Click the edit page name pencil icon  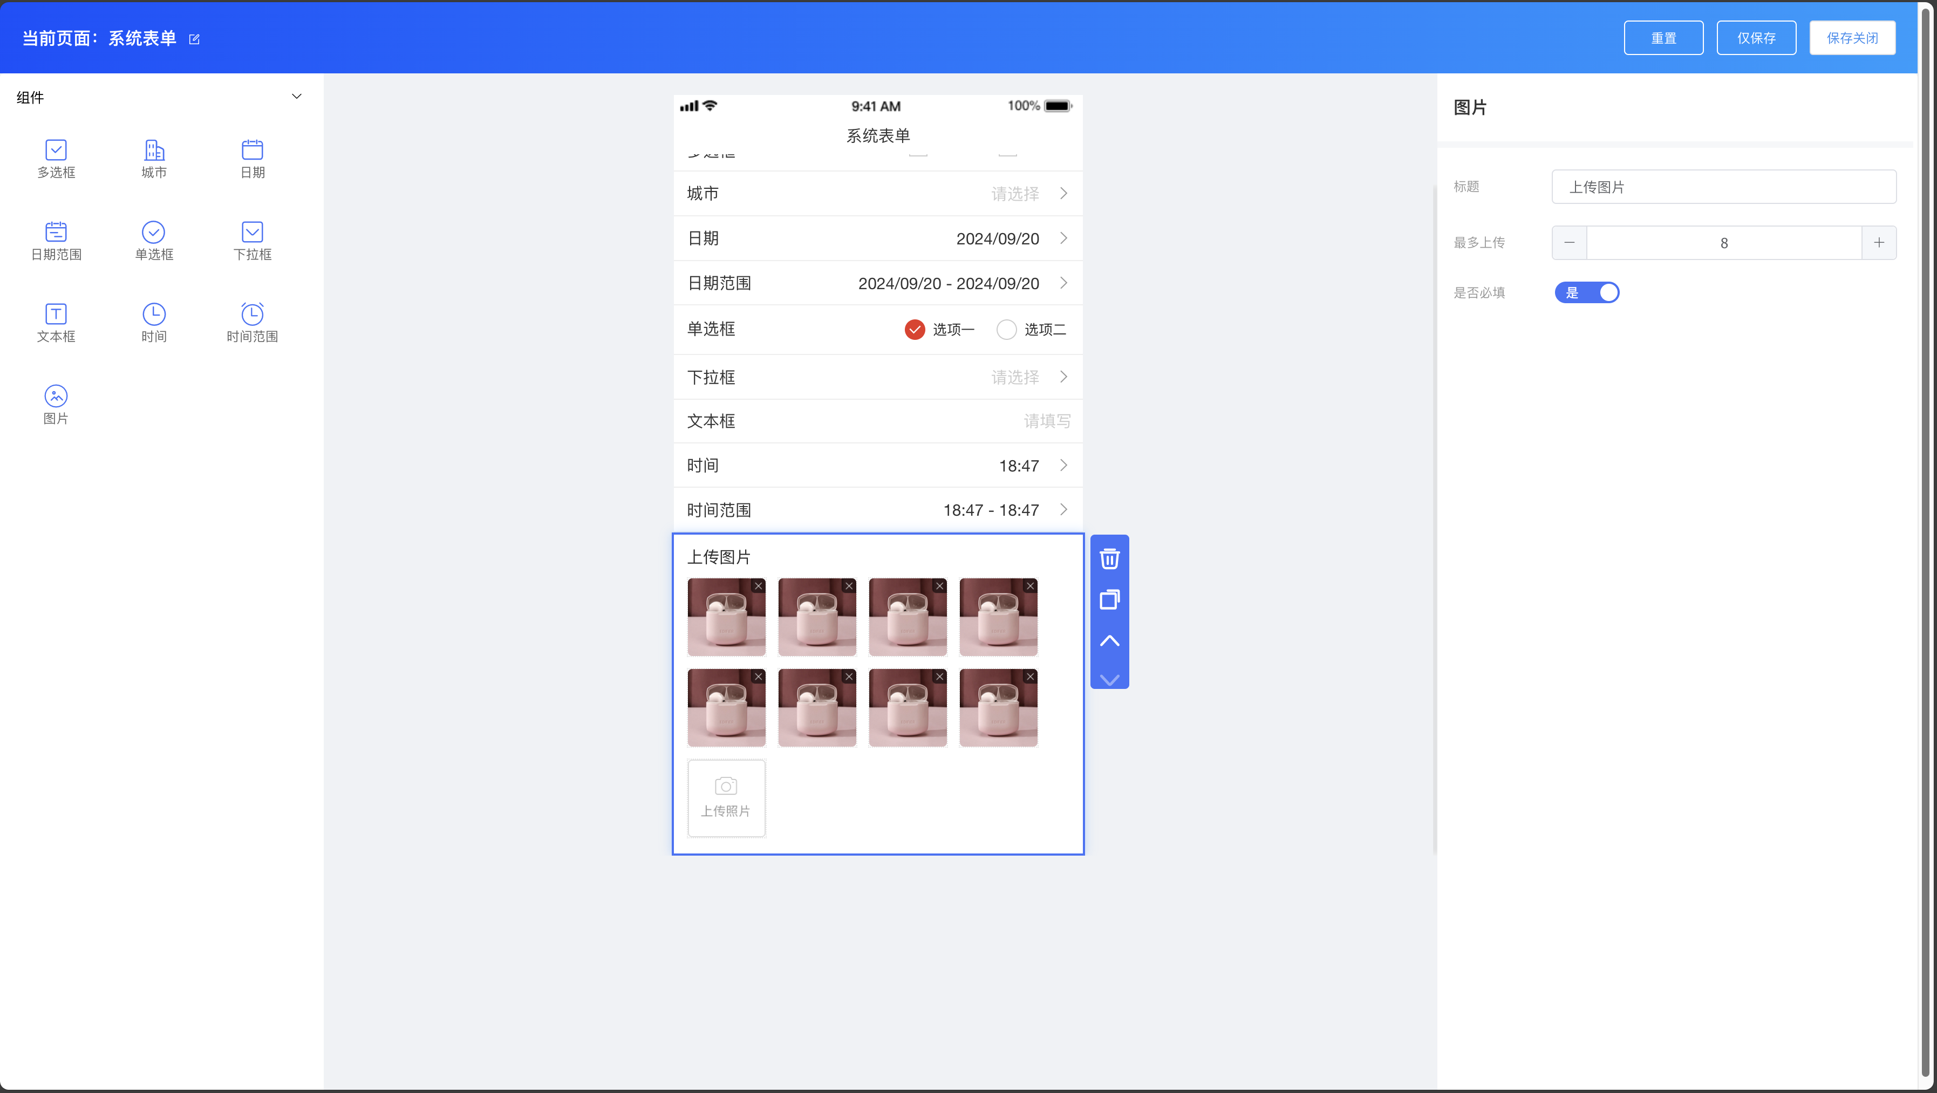194,39
